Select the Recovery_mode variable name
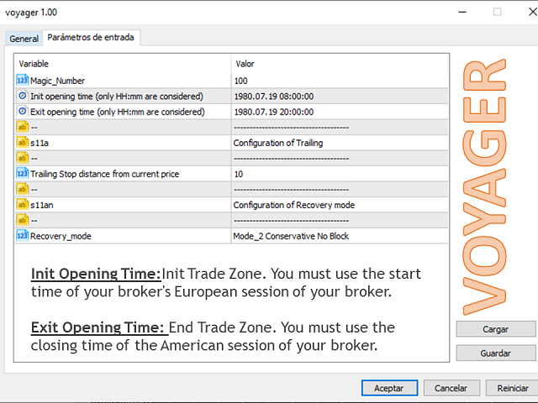The image size is (538, 403). coord(61,236)
